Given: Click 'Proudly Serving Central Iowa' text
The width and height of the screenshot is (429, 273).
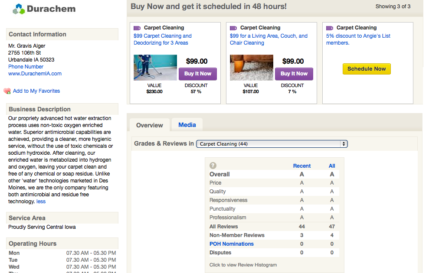Looking at the screenshot, I should [42, 227].
